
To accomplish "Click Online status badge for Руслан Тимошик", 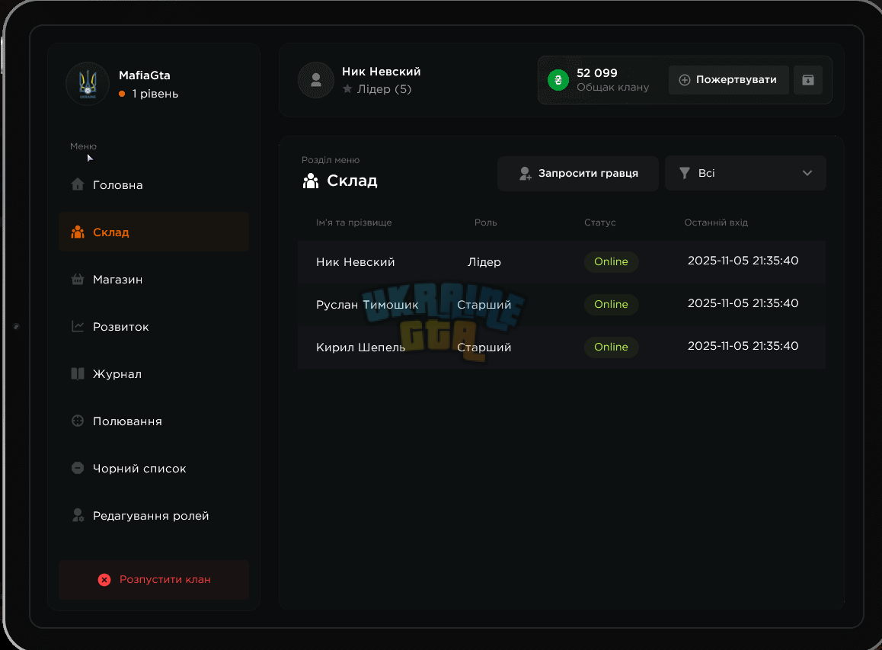I will pos(611,305).
